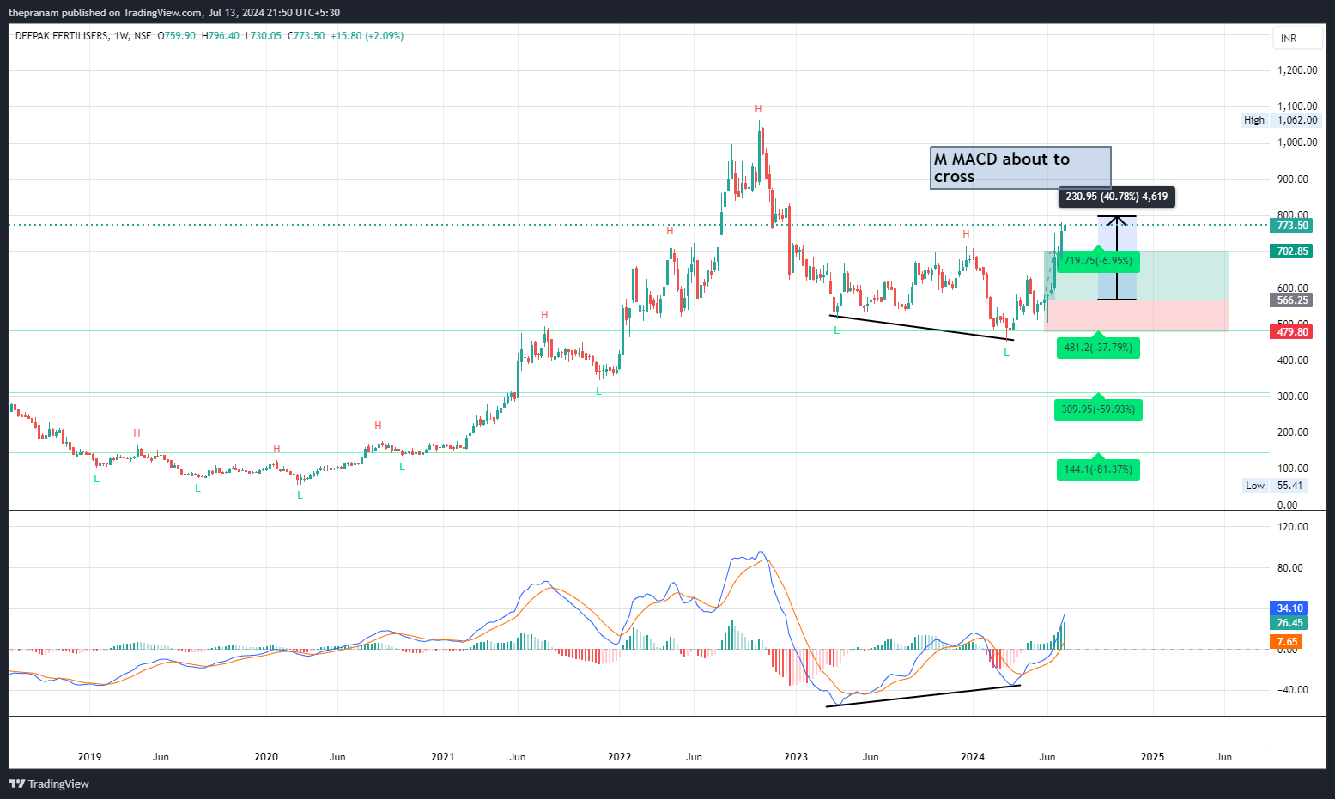Click the 7.65 orange signal value tag

point(1286,642)
